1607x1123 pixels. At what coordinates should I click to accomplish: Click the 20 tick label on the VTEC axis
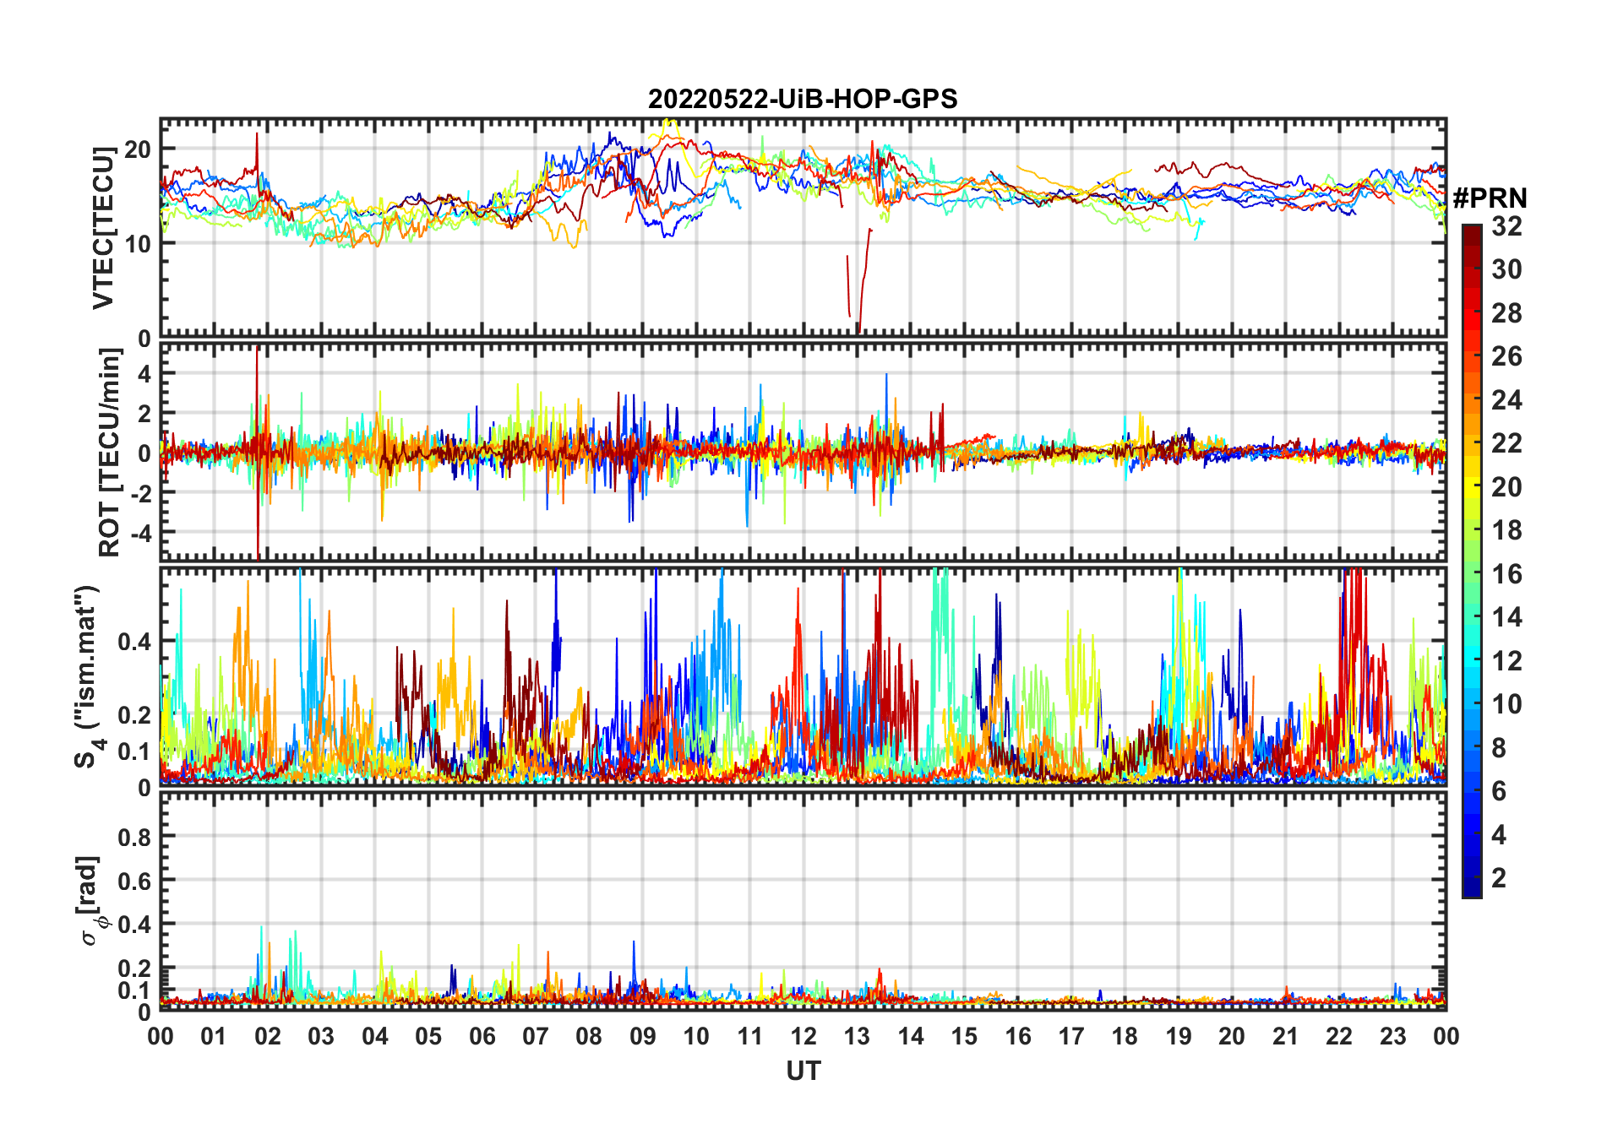137,149
